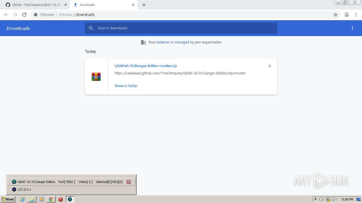This screenshot has height=203, width=362.
Task: Close the njRAT notification popup
Action: click(x=129, y=182)
